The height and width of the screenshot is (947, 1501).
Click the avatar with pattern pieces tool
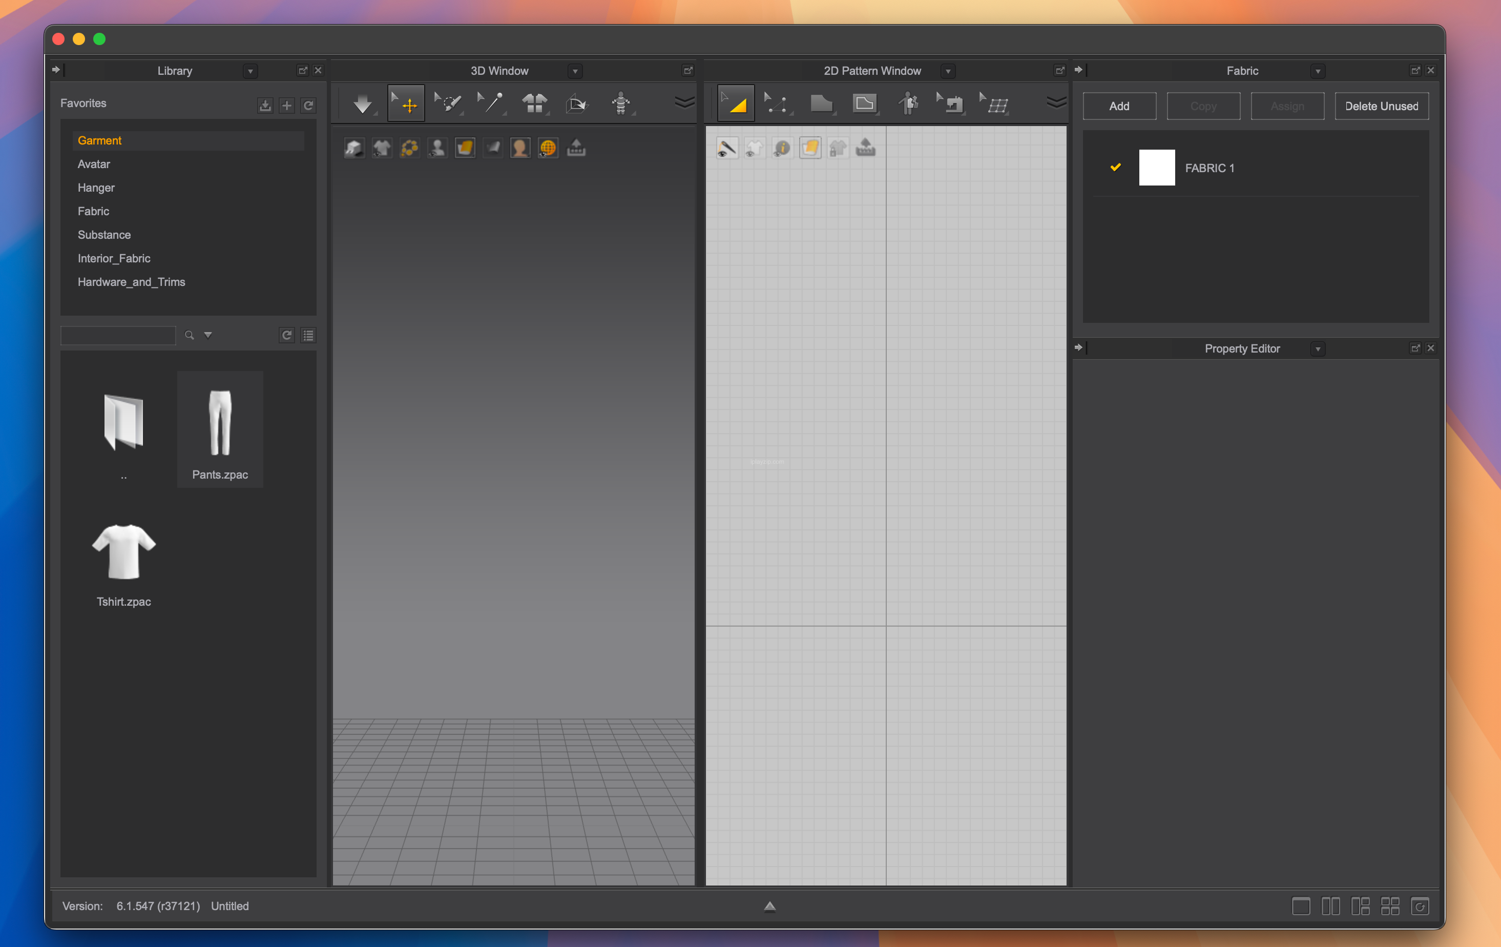coord(908,104)
